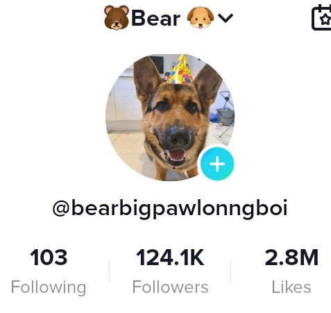Open the Likes label
The width and height of the screenshot is (331, 313).
click(x=291, y=287)
